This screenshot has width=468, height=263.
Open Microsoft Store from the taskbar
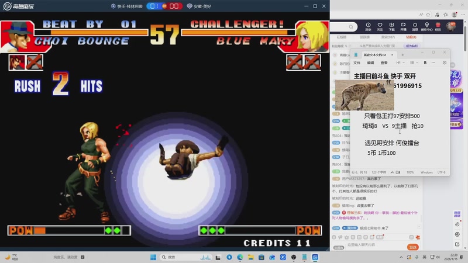[x=261, y=257]
